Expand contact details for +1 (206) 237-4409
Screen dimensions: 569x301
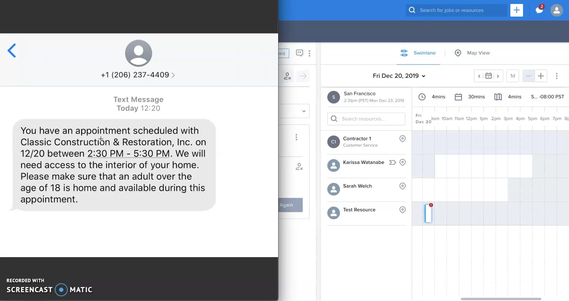click(x=138, y=75)
